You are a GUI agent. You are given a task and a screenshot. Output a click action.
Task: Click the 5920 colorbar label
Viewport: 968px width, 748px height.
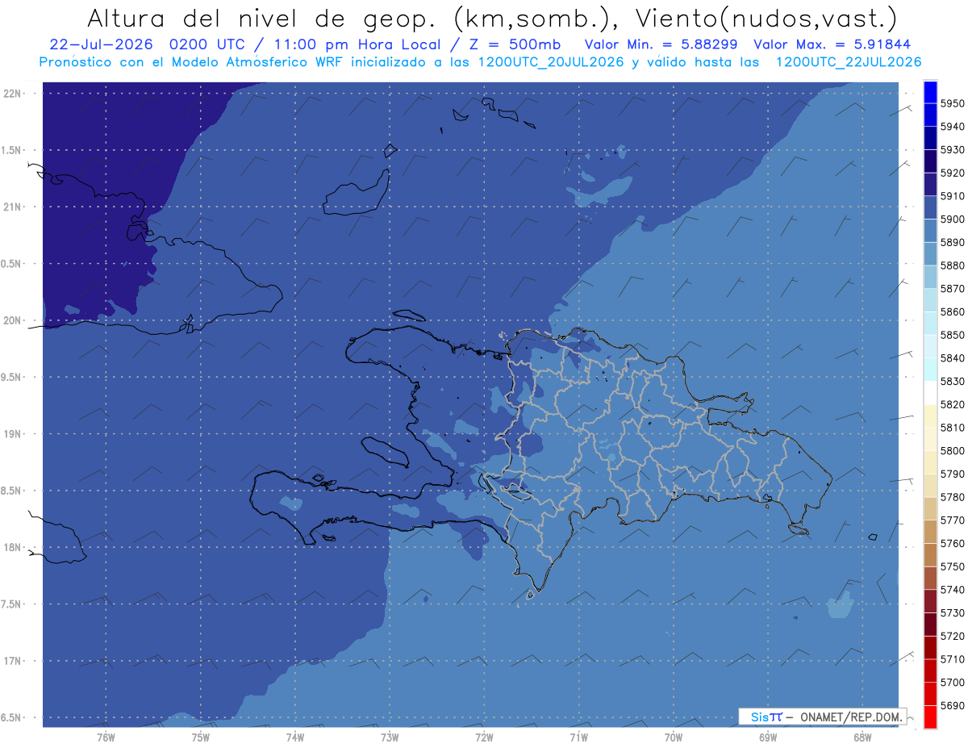[x=953, y=173]
